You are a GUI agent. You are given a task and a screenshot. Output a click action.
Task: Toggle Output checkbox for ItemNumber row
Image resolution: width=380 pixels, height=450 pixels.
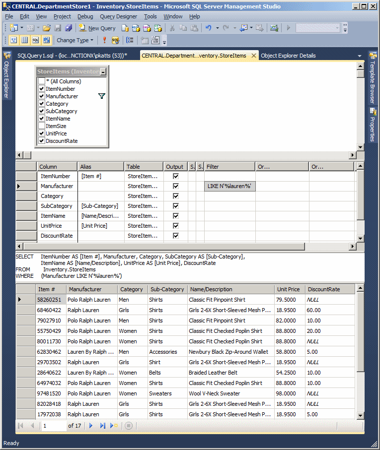pyautogui.click(x=176, y=176)
